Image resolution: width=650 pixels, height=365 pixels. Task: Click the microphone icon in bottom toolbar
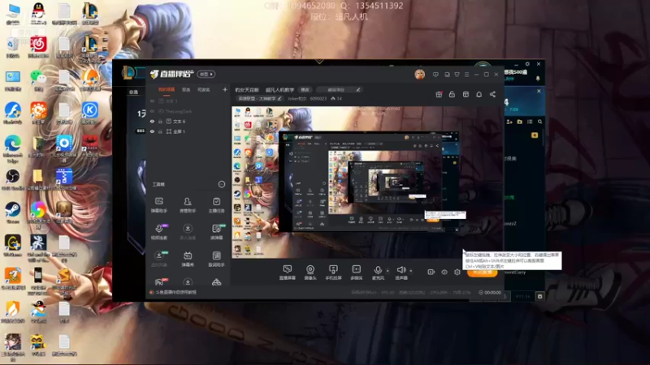(377, 271)
